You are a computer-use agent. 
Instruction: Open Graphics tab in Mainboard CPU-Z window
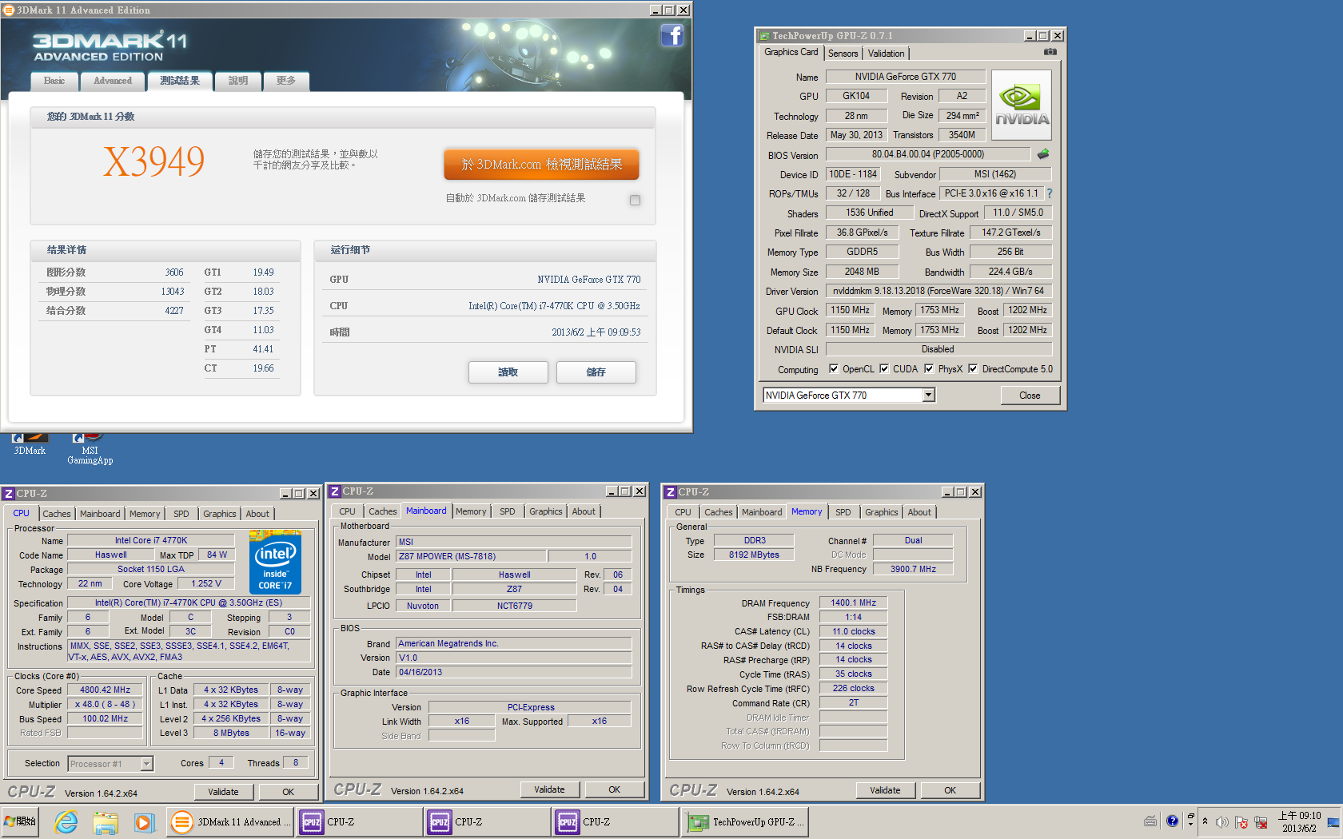[546, 511]
